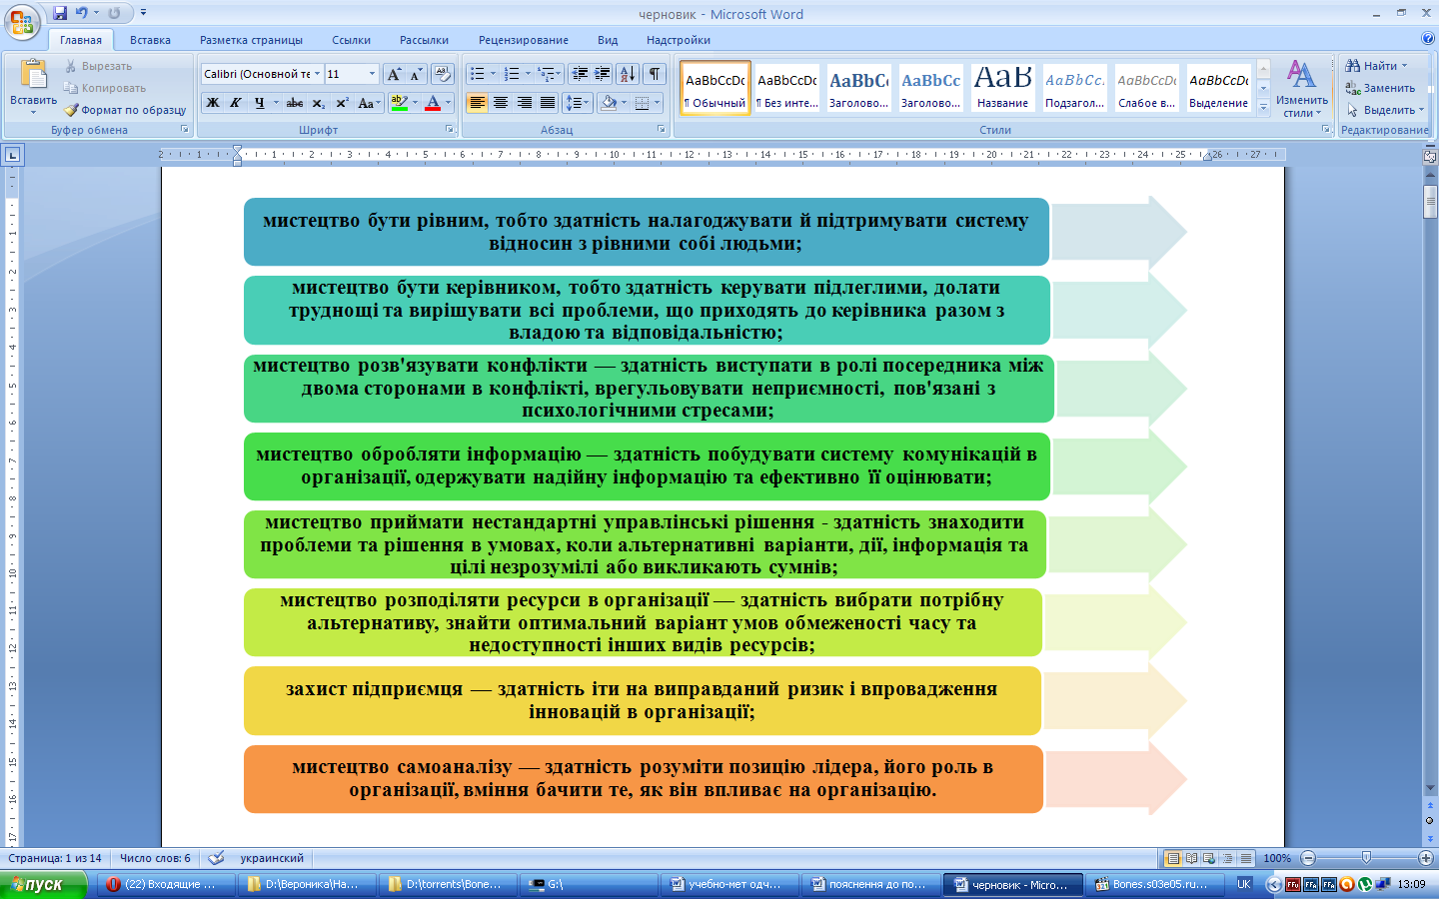The image size is (1439, 899).
Task: Open the borders dropdown
Action: point(657,103)
